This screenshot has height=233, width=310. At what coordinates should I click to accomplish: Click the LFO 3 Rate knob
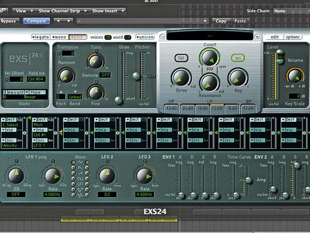(144, 176)
